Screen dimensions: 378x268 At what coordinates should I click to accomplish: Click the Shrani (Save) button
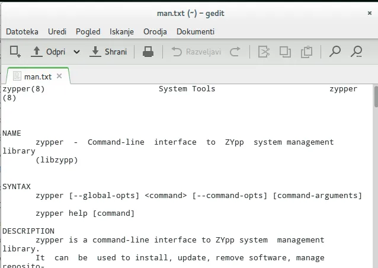pyautogui.click(x=108, y=52)
